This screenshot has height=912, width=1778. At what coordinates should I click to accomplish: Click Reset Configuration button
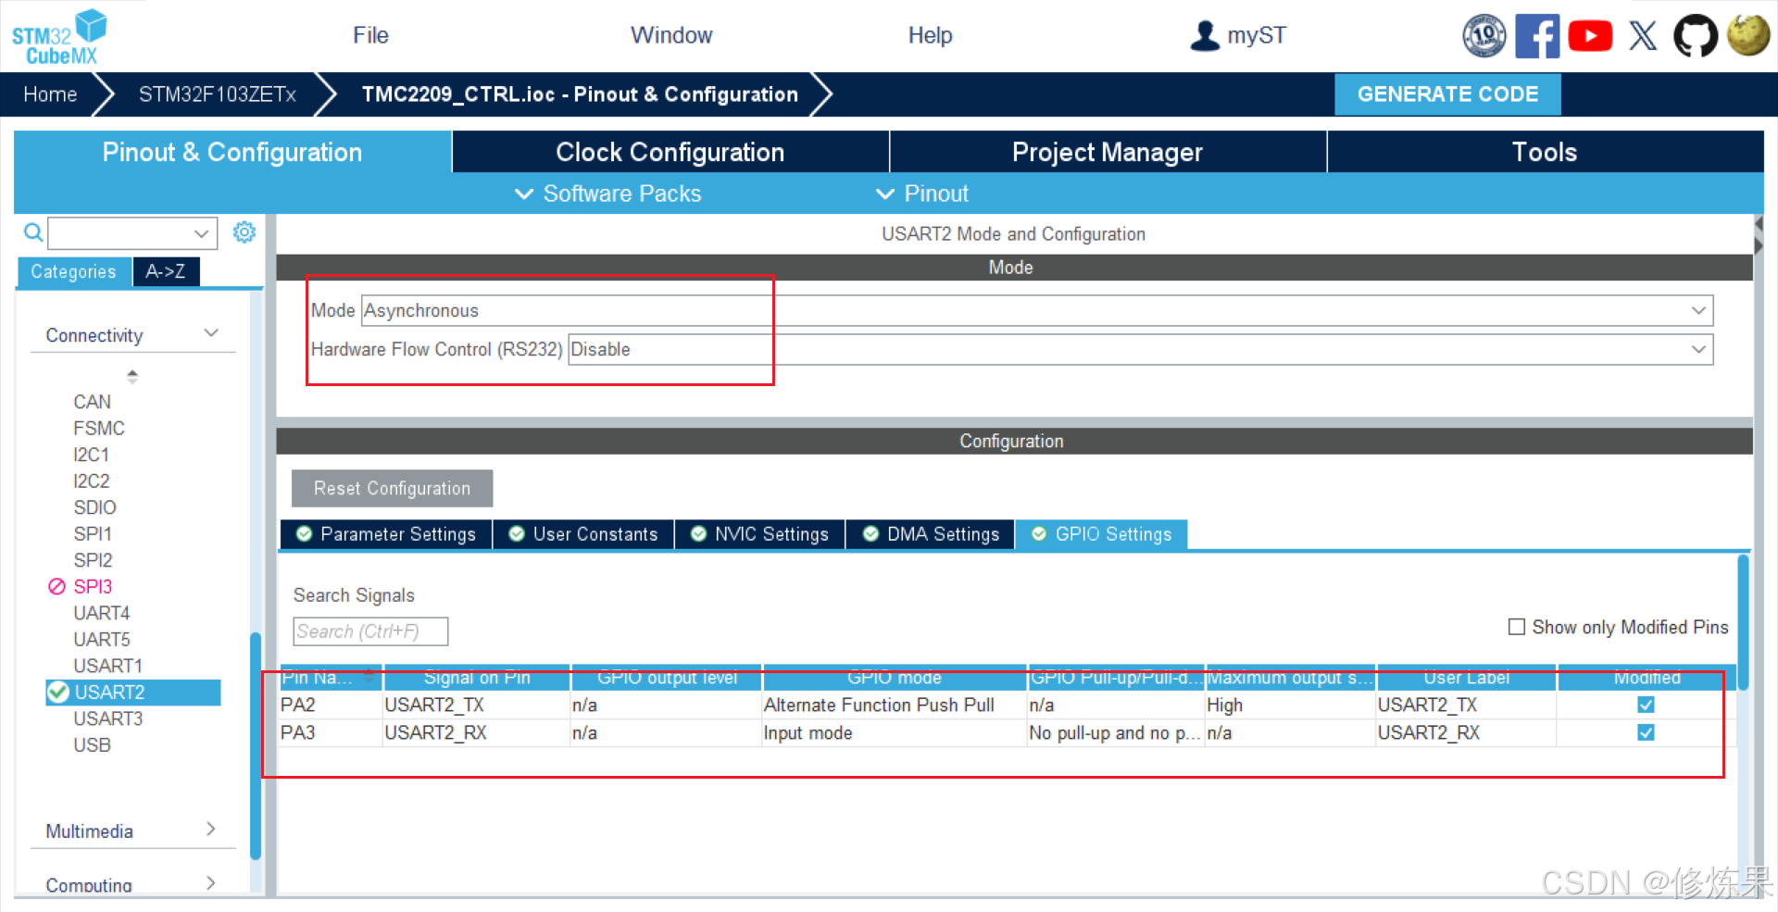pyautogui.click(x=392, y=488)
